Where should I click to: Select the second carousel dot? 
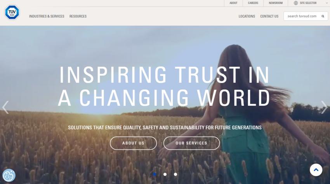165,174
